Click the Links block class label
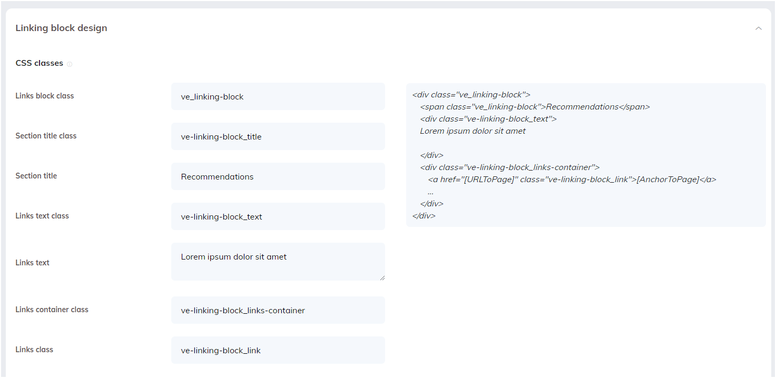Image resolution: width=776 pixels, height=378 pixels. 44,96
